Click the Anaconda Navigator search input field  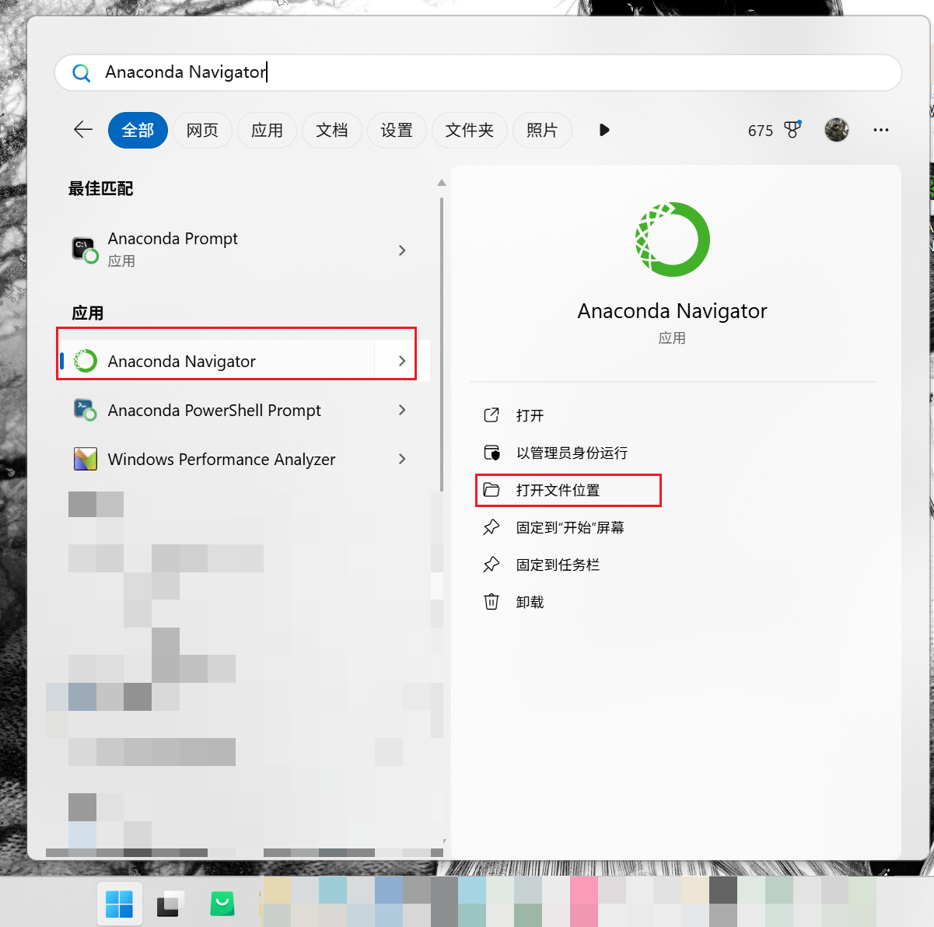click(477, 72)
